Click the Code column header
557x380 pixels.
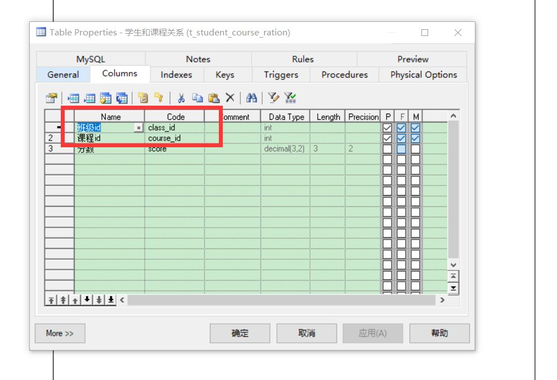pos(175,117)
